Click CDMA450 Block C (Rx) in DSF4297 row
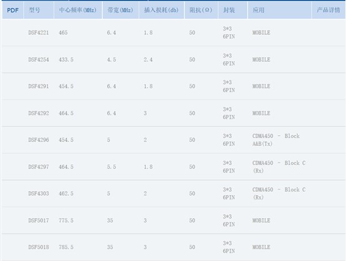Screen dimensions: 346x261 coord(279,167)
